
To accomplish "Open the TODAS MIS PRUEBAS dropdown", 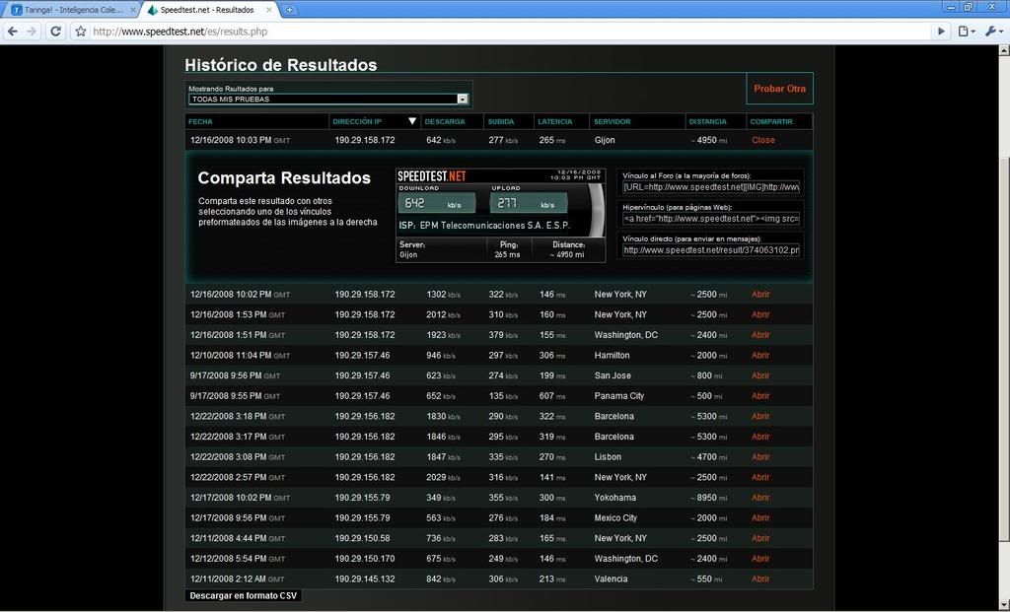I will [x=328, y=100].
